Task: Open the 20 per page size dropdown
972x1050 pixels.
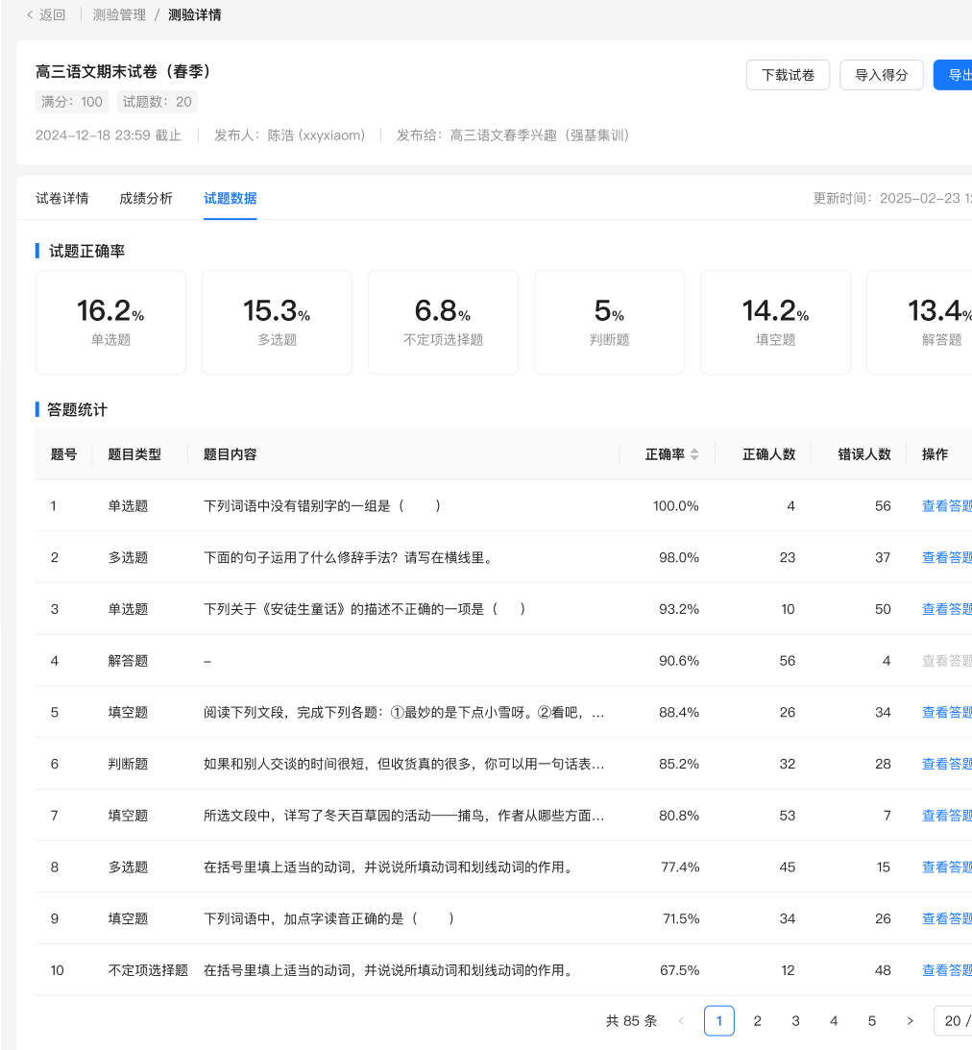Action: pos(953,1021)
